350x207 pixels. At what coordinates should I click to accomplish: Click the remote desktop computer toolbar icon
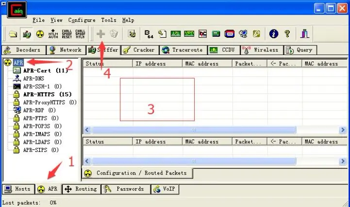point(243,34)
